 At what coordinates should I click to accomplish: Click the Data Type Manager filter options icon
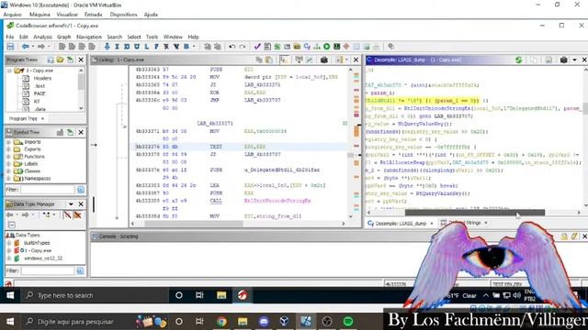(80, 271)
